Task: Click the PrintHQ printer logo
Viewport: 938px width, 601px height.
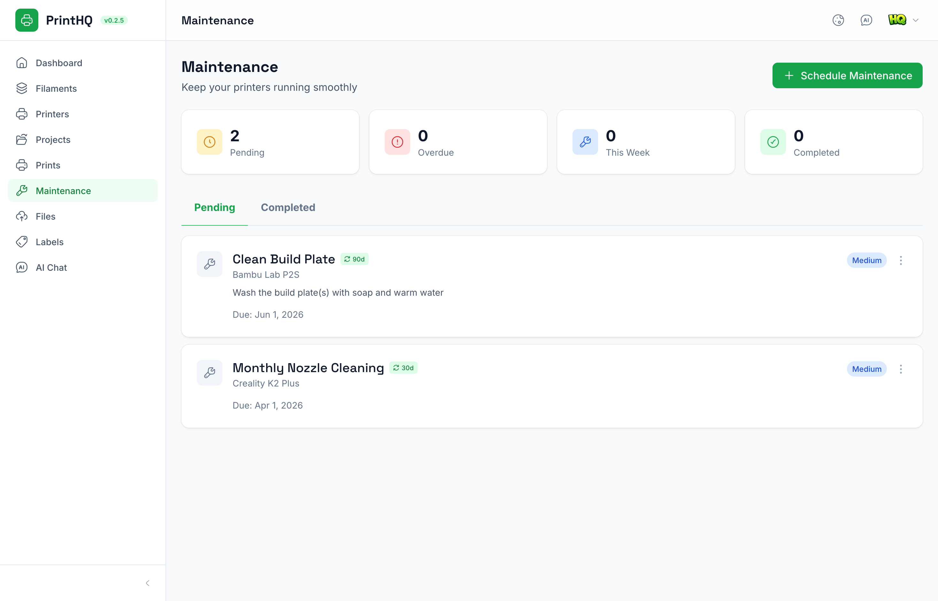Action: click(x=27, y=20)
